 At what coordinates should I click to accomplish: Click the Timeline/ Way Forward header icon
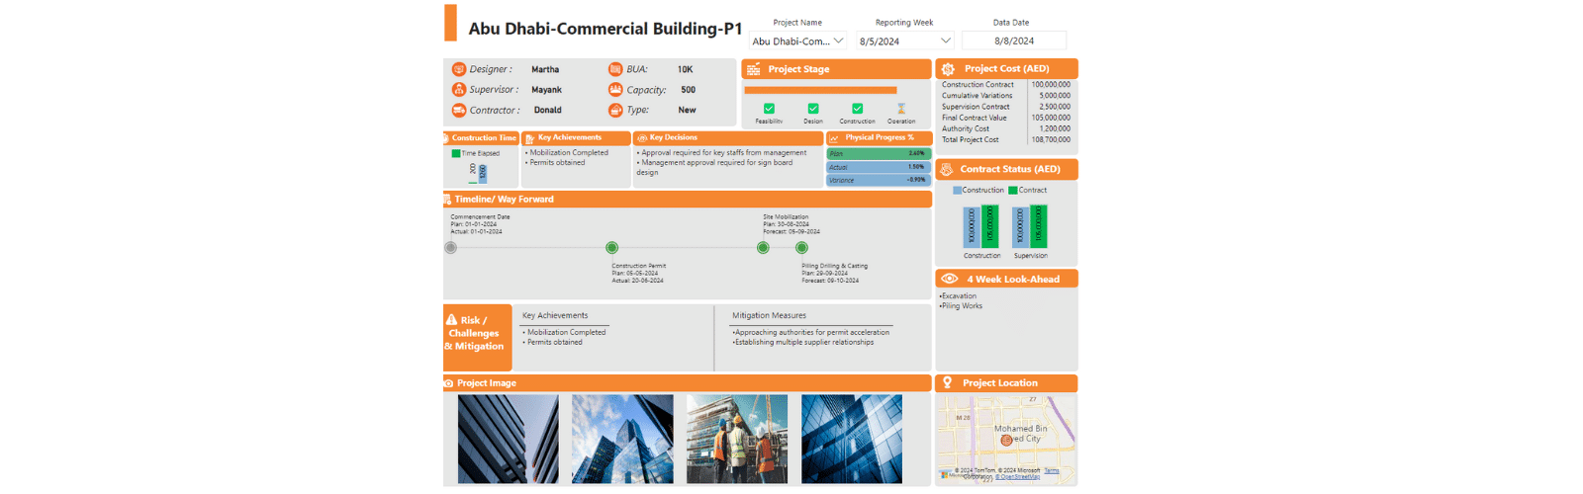point(447,200)
